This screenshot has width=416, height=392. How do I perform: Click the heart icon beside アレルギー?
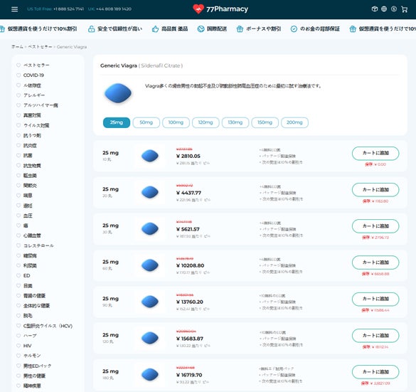(x=18, y=95)
